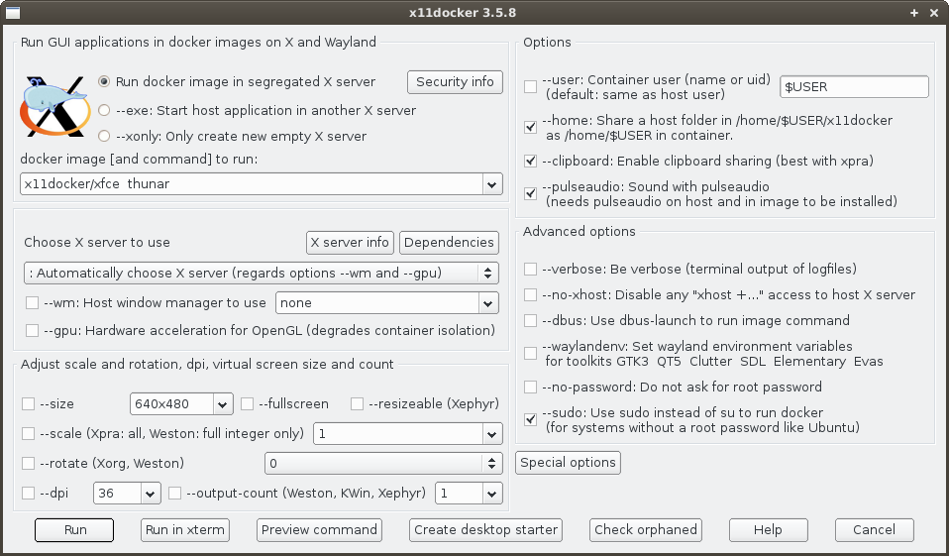Enable --waylandenv environment variables
This screenshot has height=556, width=949.
tap(531, 353)
